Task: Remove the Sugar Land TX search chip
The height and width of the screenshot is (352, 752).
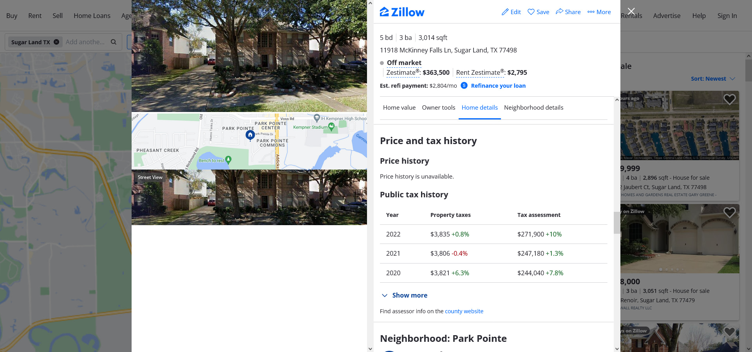Action: point(56,42)
